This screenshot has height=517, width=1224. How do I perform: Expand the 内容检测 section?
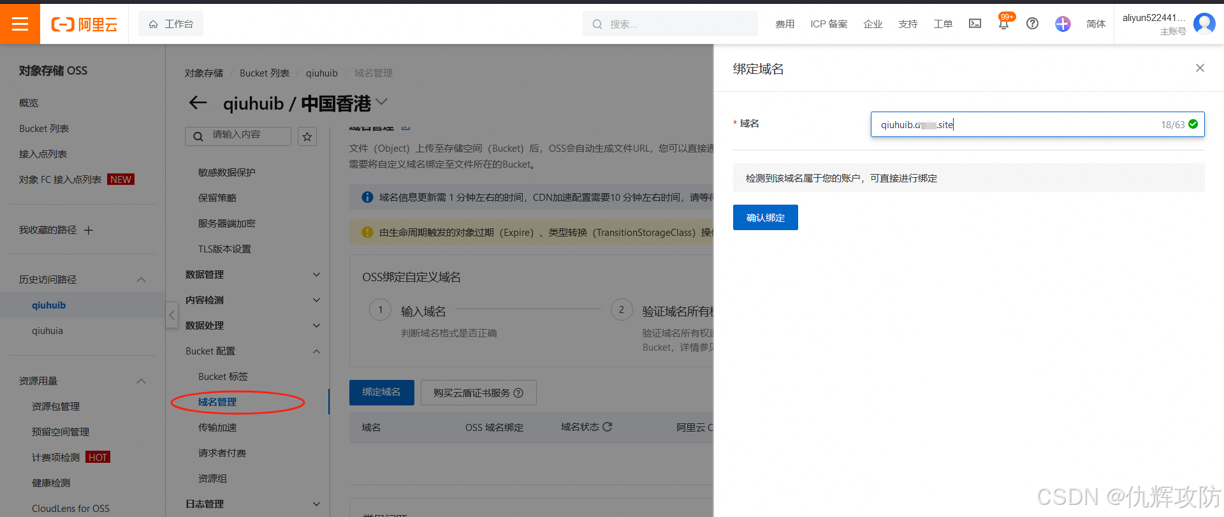(x=252, y=300)
